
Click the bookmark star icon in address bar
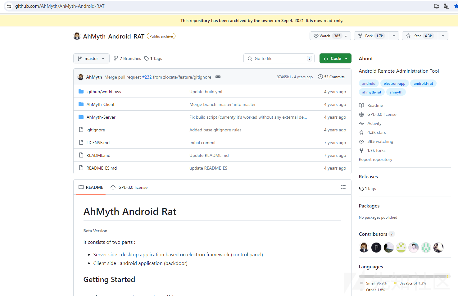(x=456, y=6)
